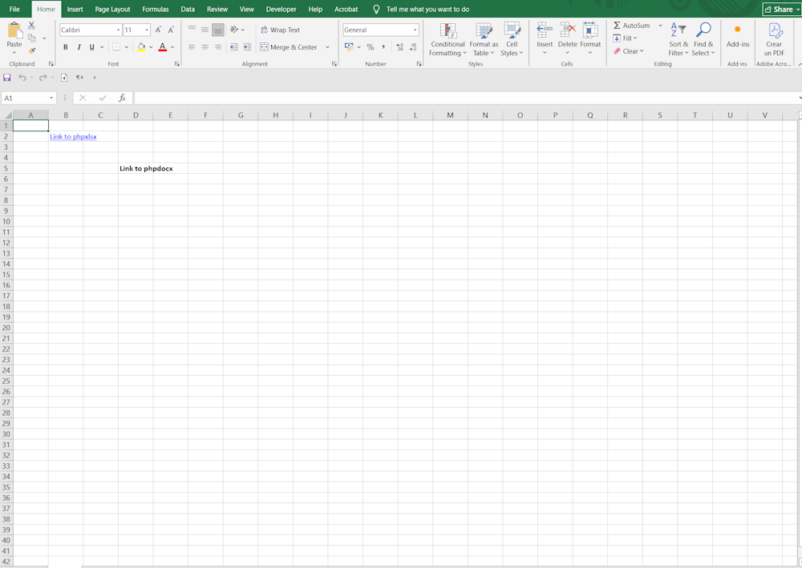
Task: Toggle Wrap Text for the cell
Action: [x=280, y=30]
